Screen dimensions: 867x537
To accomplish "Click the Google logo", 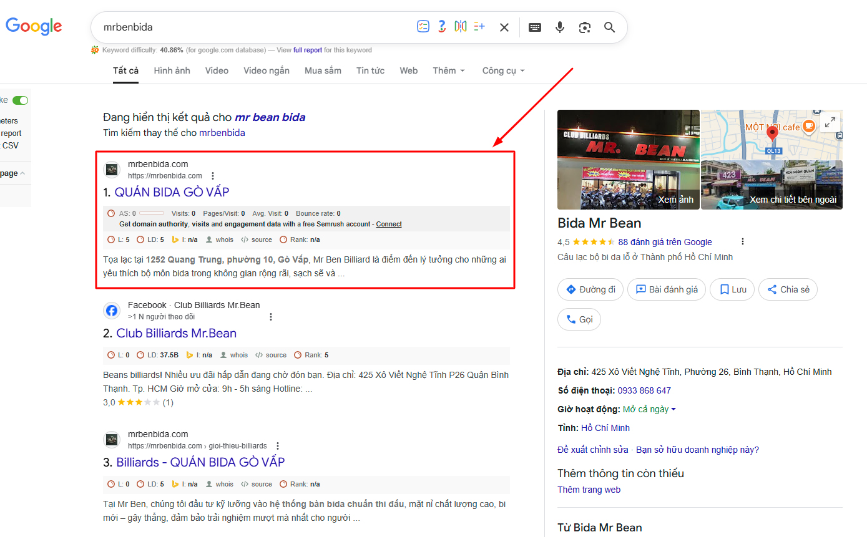I will [x=34, y=27].
